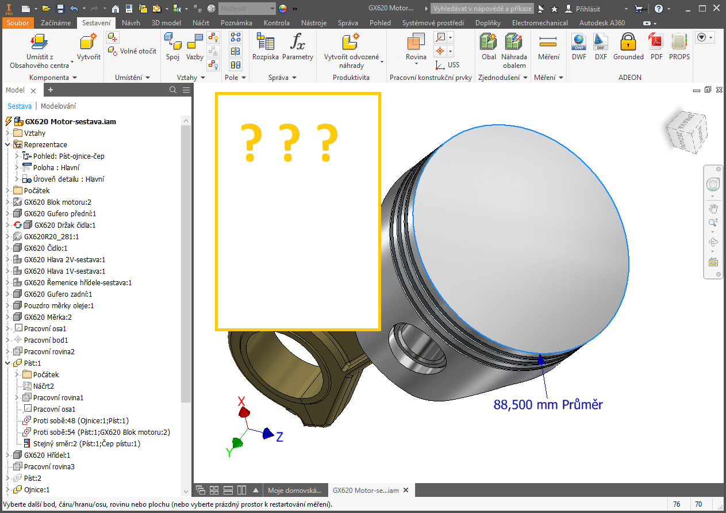Open the 3D model ribbon tab
Image resolution: width=726 pixels, height=513 pixels.
pyautogui.click(x=166, y=23)
